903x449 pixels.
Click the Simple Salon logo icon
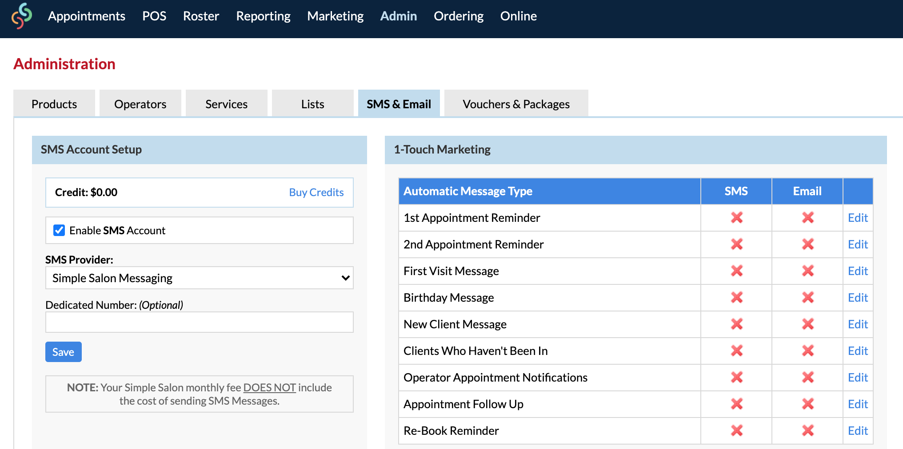tap(22, 16)
